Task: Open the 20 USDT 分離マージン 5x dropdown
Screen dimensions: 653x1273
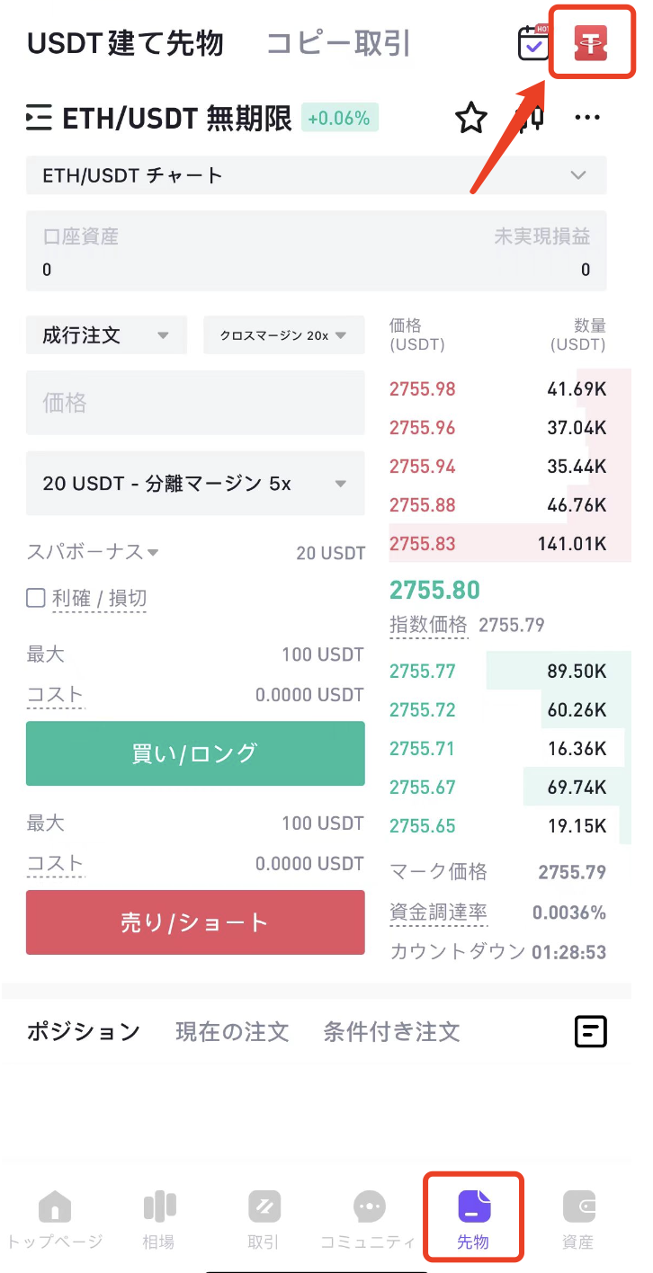Action: (195, 484)
